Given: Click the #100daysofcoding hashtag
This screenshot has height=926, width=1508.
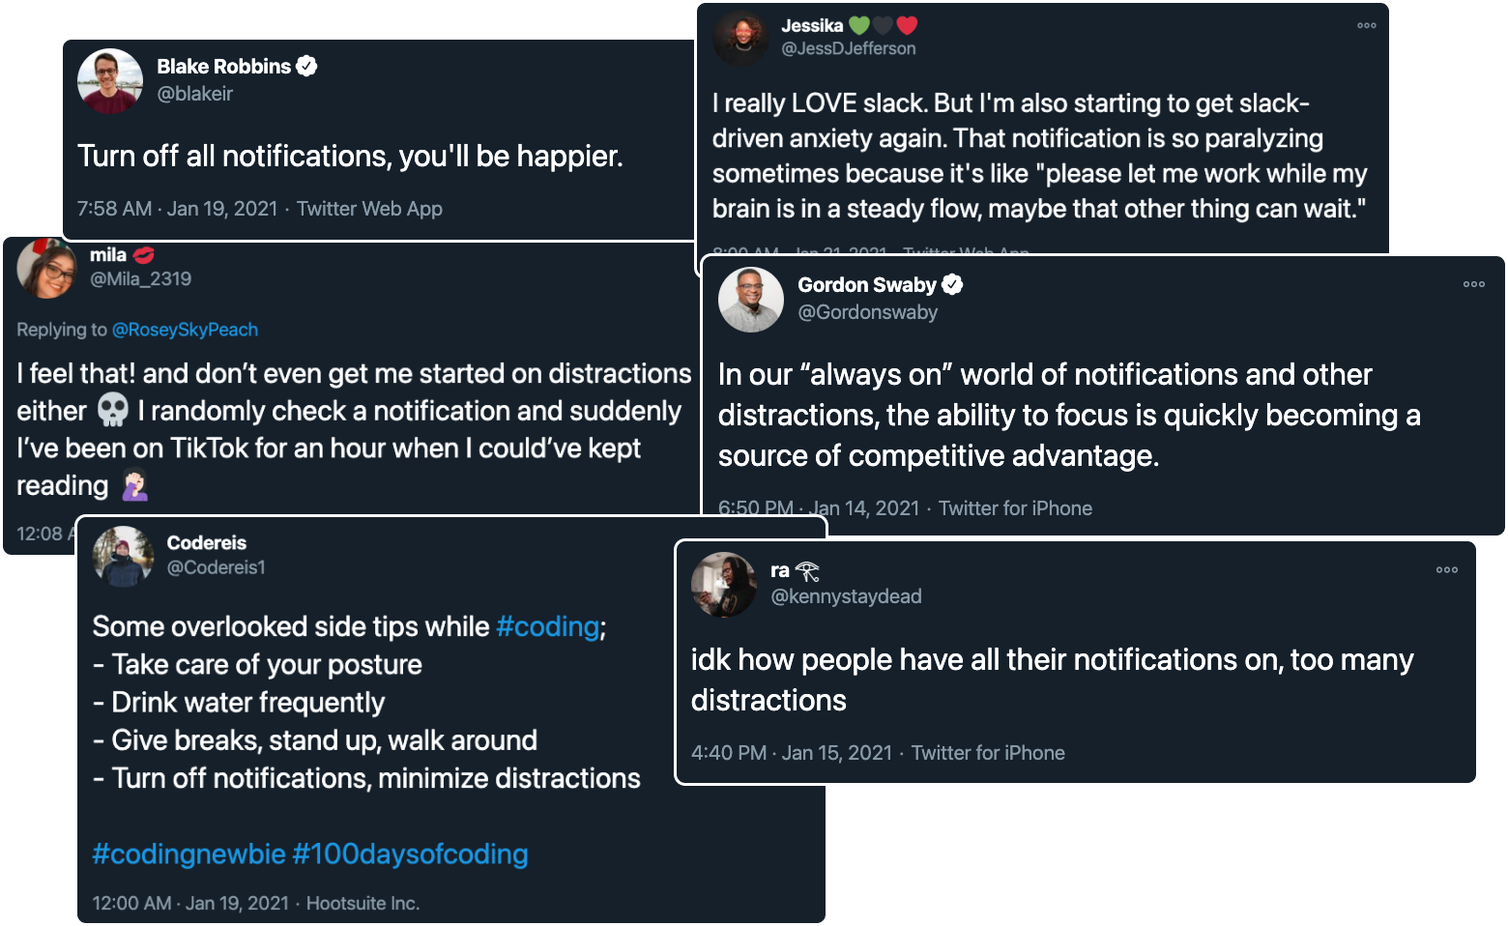Looking at the screenshot, I should click(410, 854).
